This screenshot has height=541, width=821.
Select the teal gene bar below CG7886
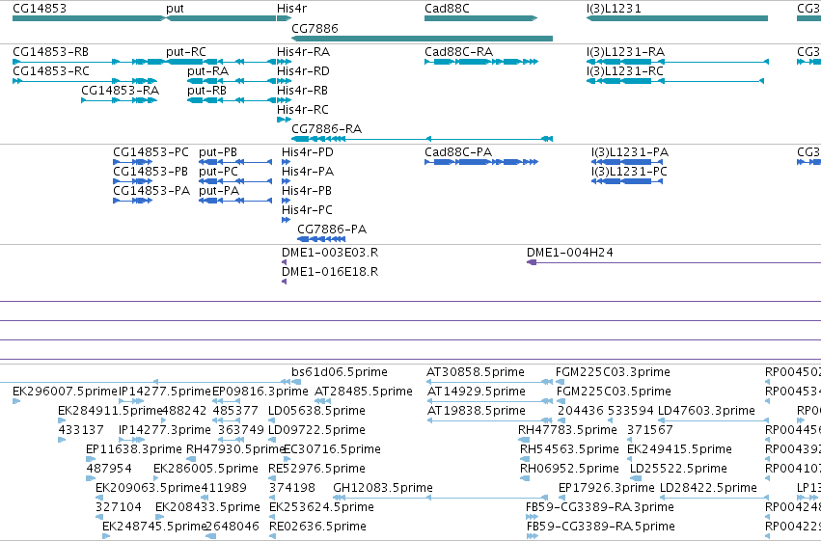coord(422,39)
